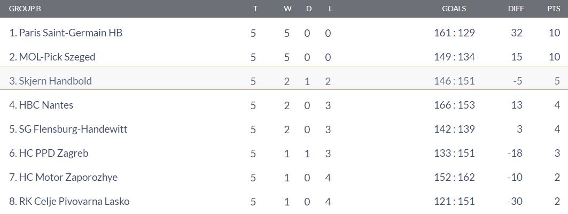Click the 161 : 129 goals value
The width and height of the screenshot is (568, 214).
pos(454,33)
